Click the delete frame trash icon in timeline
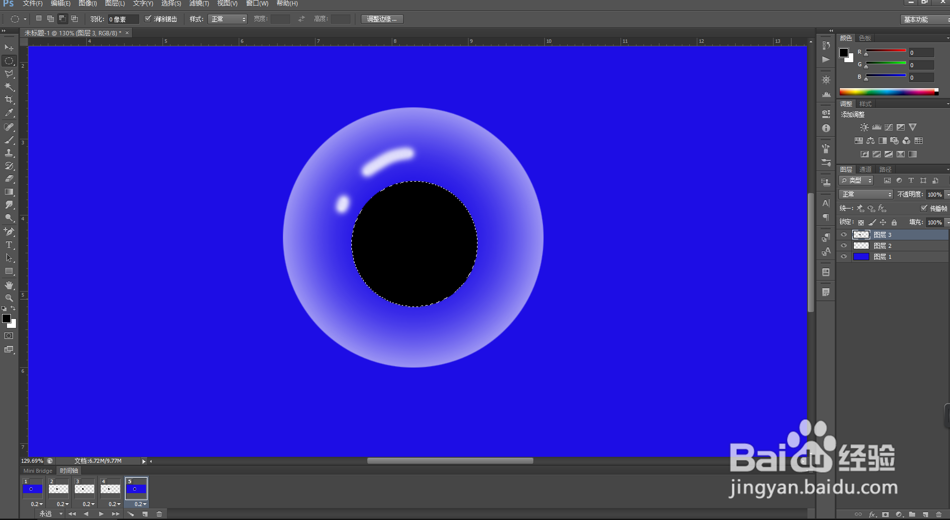 point(159,514)
